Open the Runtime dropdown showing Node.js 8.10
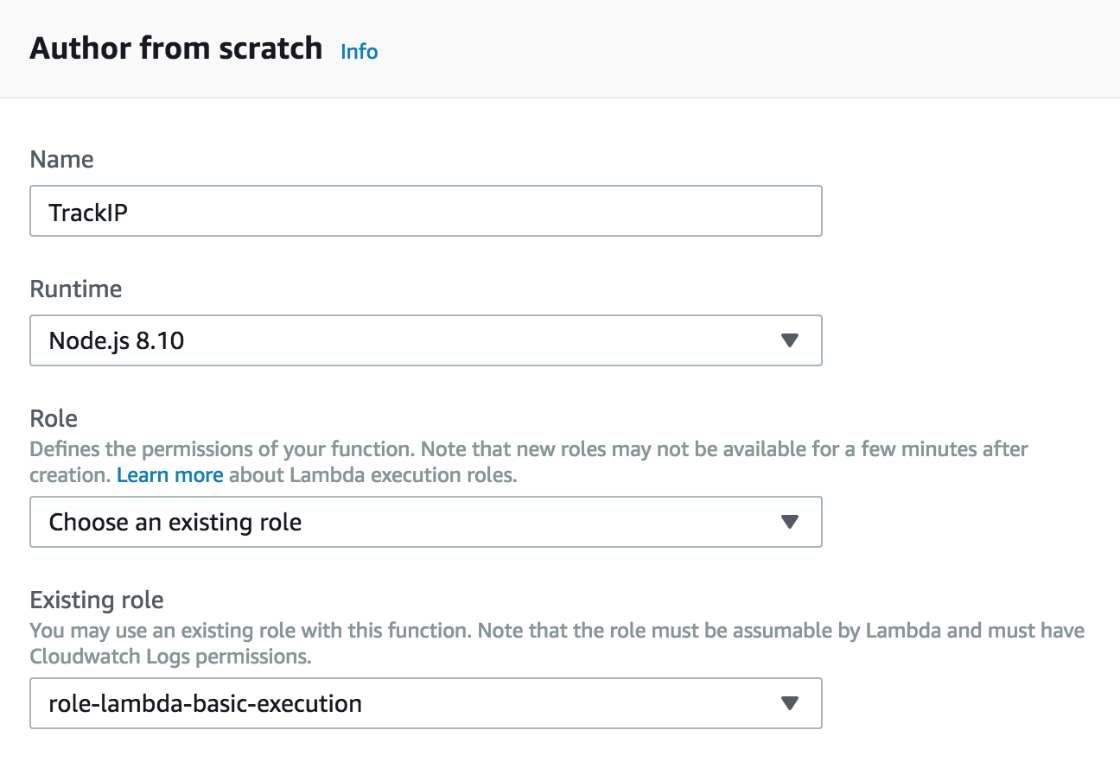The width and height of the screenshot is (1120, 762). coord(425,340)
